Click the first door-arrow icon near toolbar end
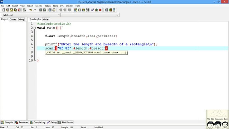 pos(106,10)
